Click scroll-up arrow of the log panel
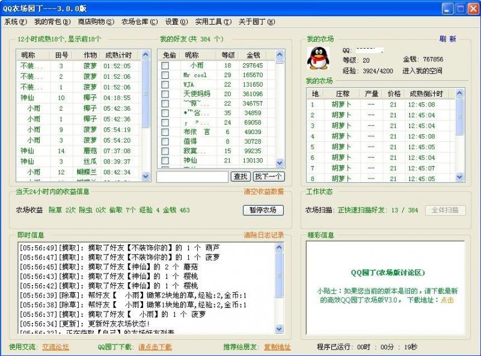481x356 pixels. 279,247
